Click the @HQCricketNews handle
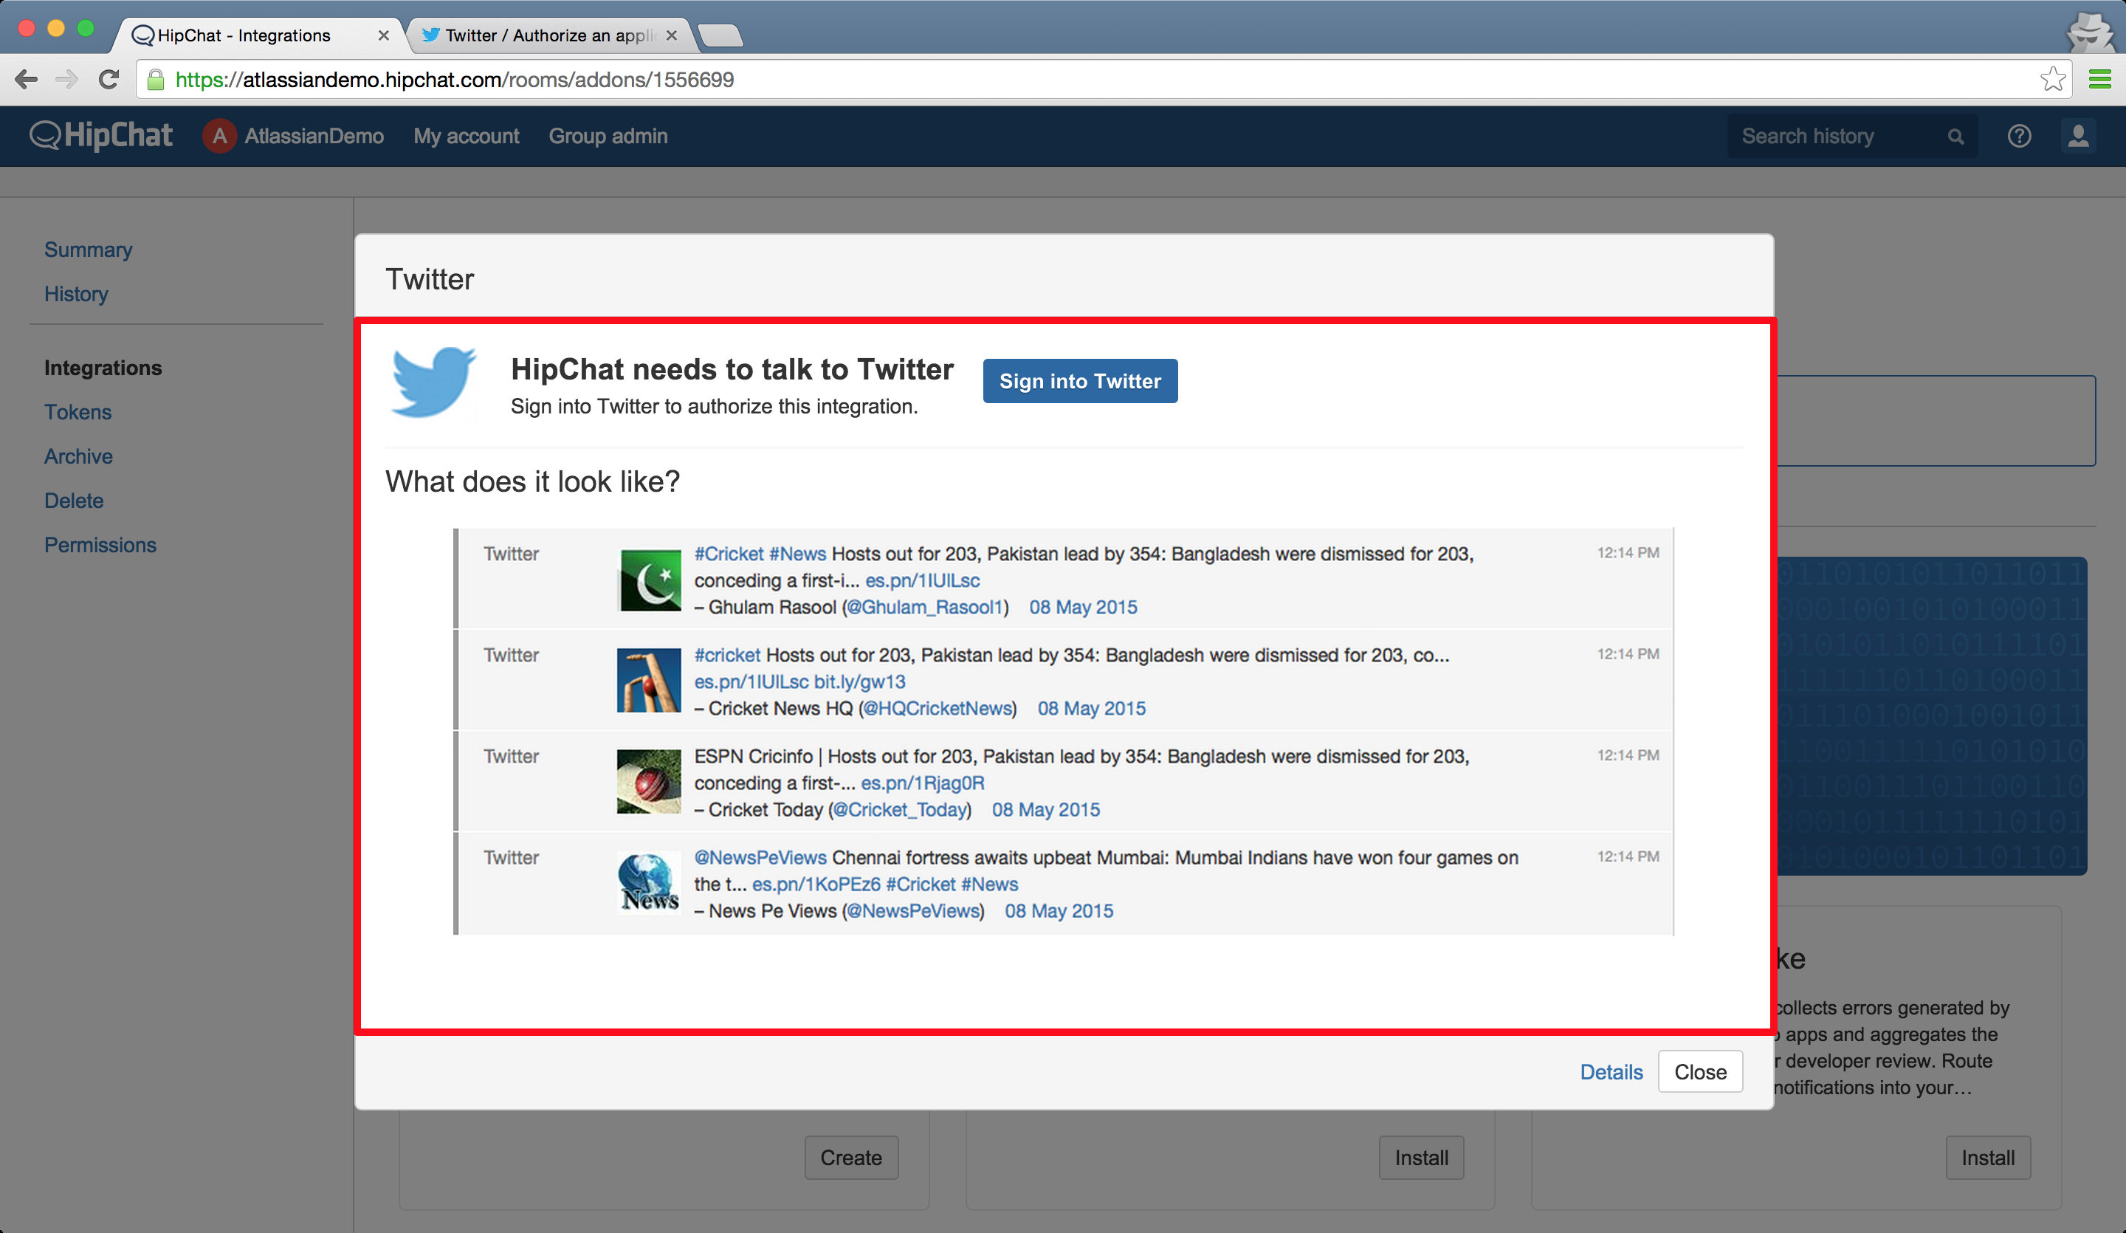This screenshot has height=1233, width=2126. point(938,709)
